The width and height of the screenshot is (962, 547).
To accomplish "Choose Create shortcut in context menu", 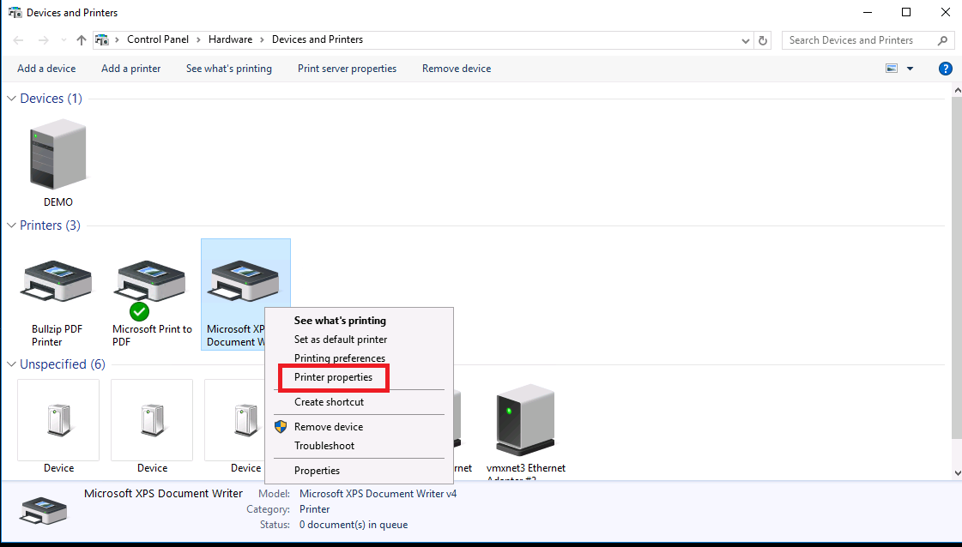I will click(x=329, y=402).
